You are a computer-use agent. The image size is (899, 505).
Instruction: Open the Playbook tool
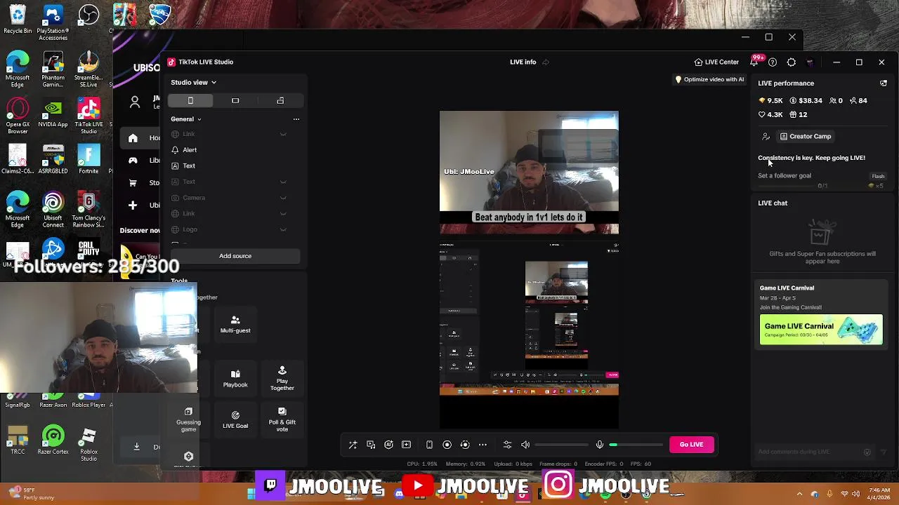[x=235, y=379]
